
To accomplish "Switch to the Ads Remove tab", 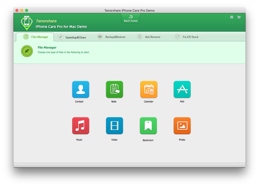I will pyautogui.click(x=149, y=37).
